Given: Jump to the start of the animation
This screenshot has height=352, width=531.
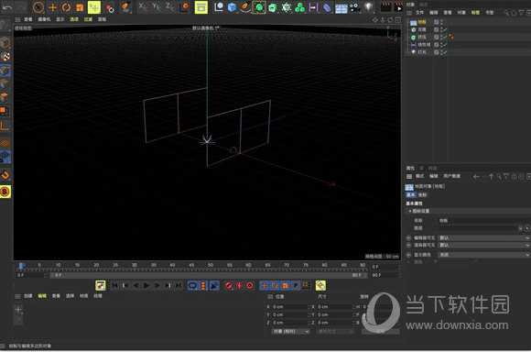Looking at the screenshot, I should [x=114, y=285].
